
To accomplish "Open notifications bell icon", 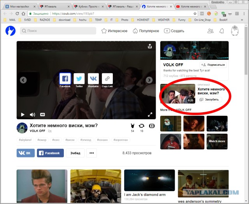I will [222, 31].
